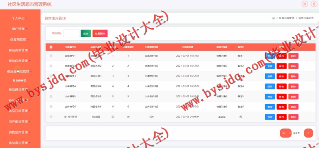Expand 商品进货管理 sidebar menu
319x148 pixels.
[20, 89]
